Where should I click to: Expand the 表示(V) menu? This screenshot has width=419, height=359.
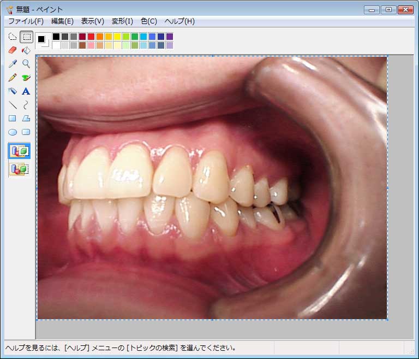92,21
